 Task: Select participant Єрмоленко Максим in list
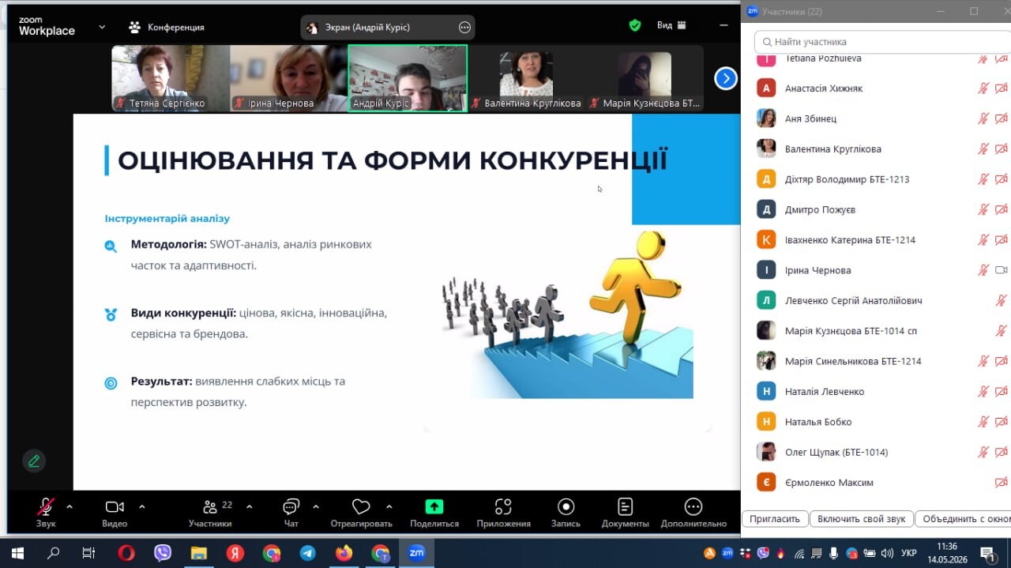click(x=876, y=483)
